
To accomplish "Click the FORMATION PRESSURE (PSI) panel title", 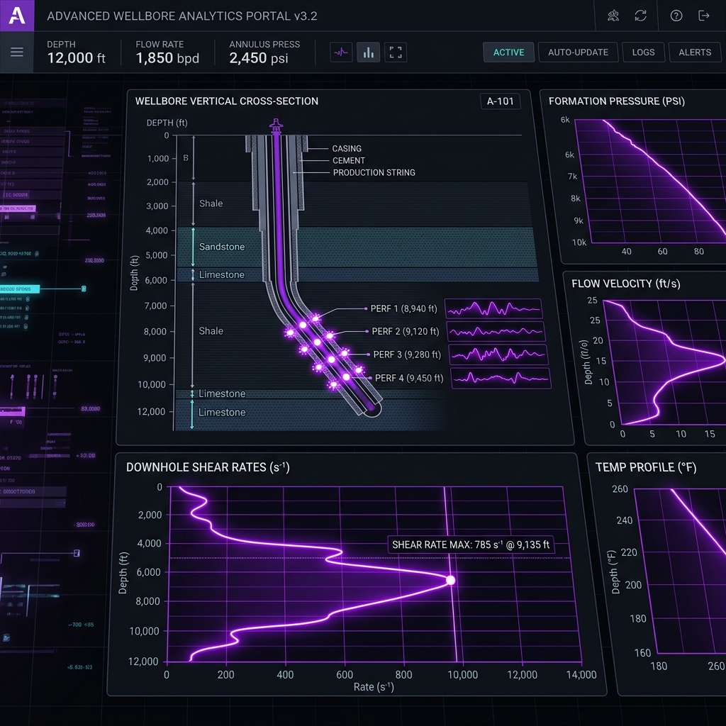I will [x=617, y=101].
